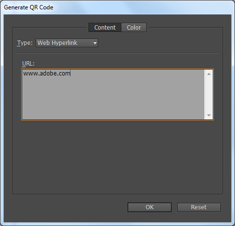Switch to the Color tab
Image resolution: width=235 pixels, height=226 pixels.
coord(134,28)
